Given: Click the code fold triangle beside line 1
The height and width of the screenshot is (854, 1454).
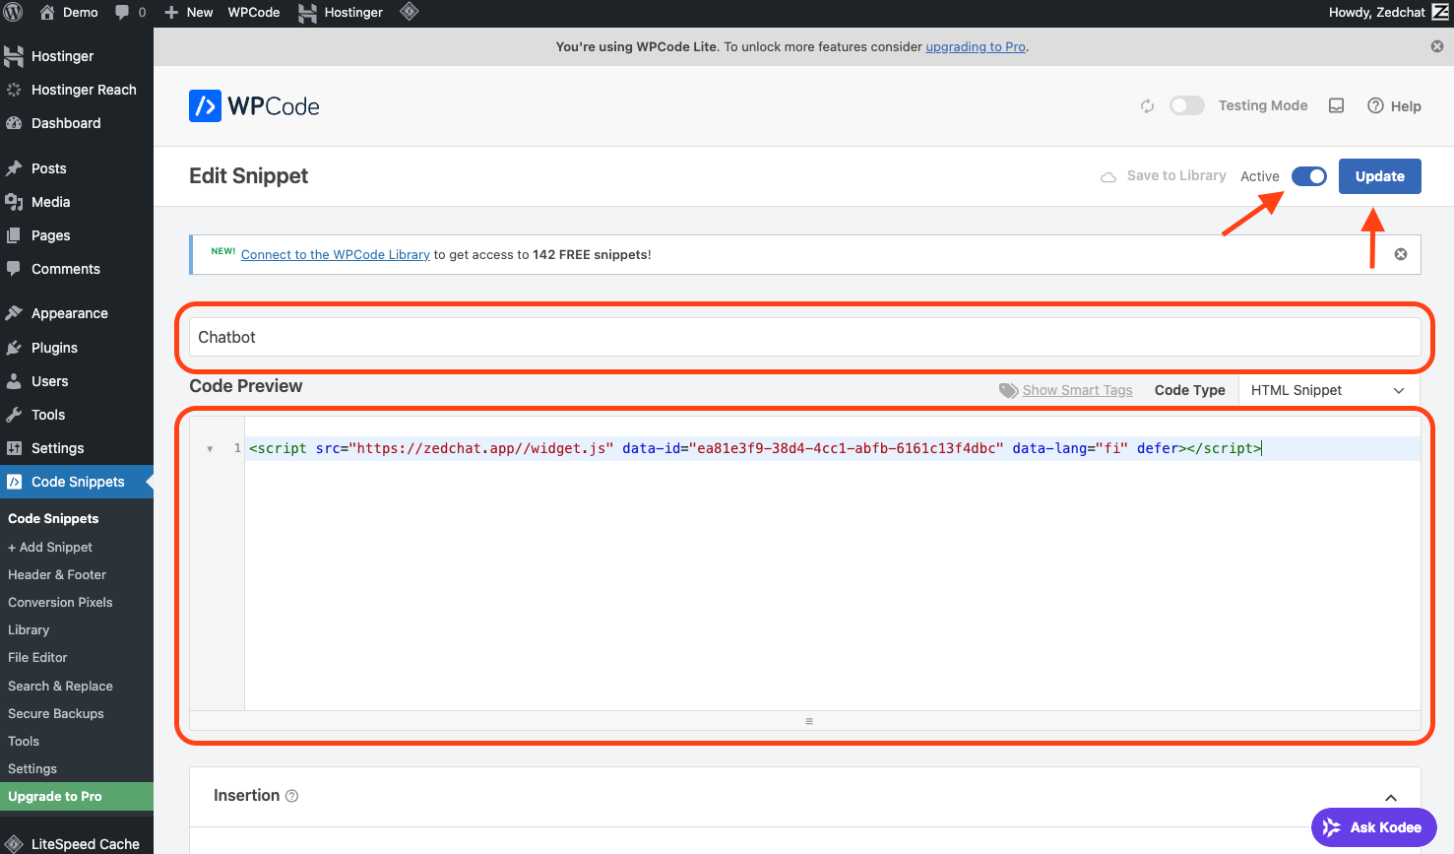Looking at the screenshot, I should click(209, 448).
